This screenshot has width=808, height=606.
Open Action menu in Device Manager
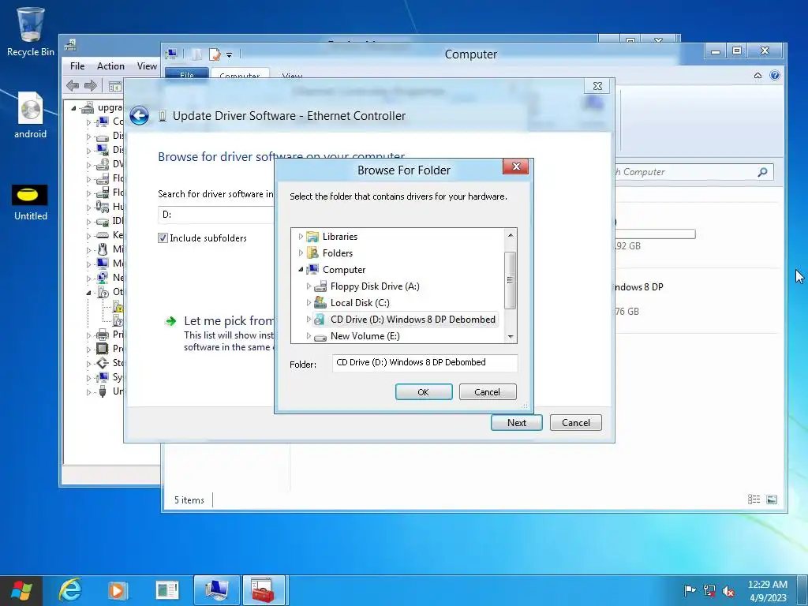pos(110,66)
